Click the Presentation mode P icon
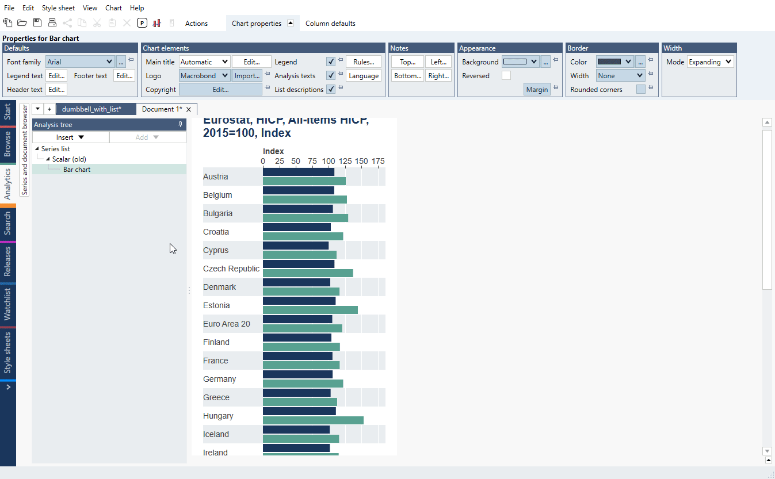Screen dimensions: 775x479 coord(142,23)
